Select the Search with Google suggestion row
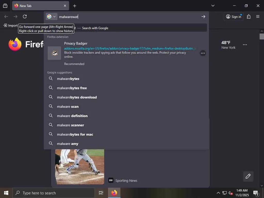The height and width of the screenshot is (198, 264). coord(126,28)
